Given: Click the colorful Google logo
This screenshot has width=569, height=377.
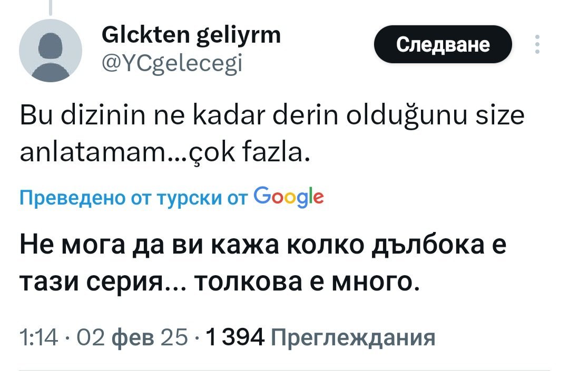Looking at the screenshot, I should point(288,197).
